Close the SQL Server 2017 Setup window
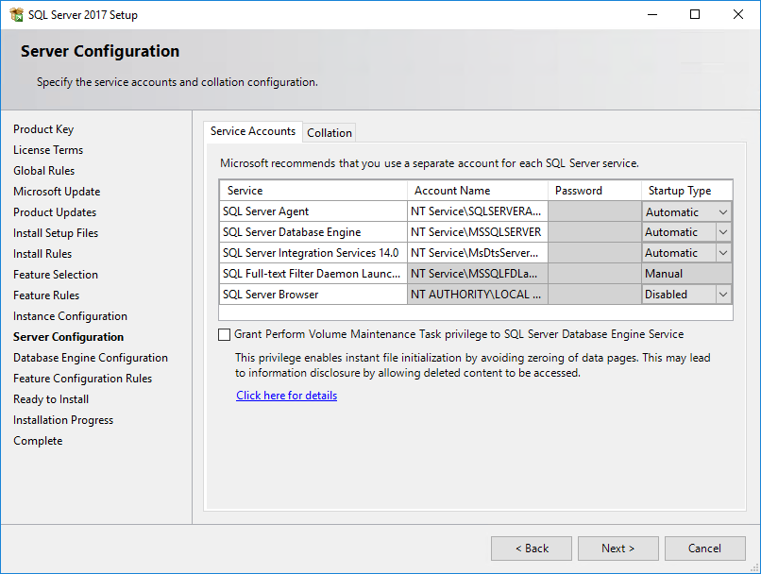 (738, 14)
